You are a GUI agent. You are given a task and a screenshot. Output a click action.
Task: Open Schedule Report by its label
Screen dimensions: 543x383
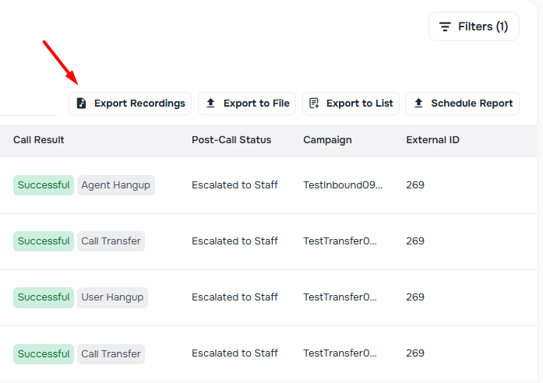pyautogui.click(x=471, y=104)
